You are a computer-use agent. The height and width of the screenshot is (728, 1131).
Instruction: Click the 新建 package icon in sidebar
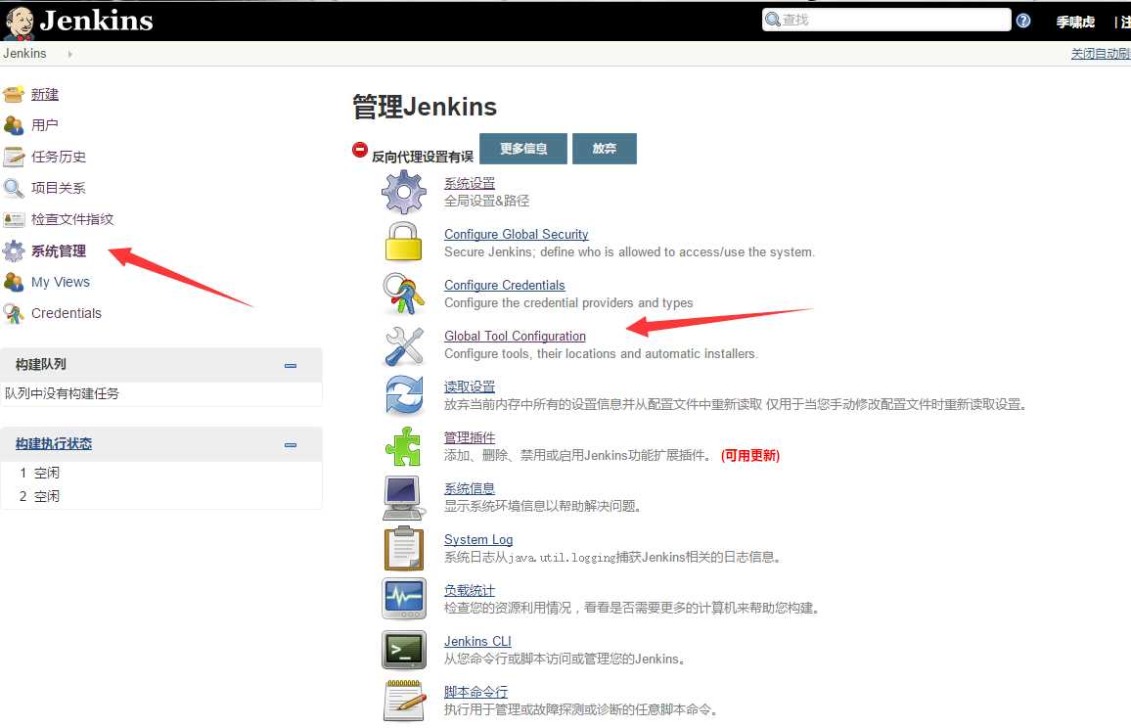point(14,95)
